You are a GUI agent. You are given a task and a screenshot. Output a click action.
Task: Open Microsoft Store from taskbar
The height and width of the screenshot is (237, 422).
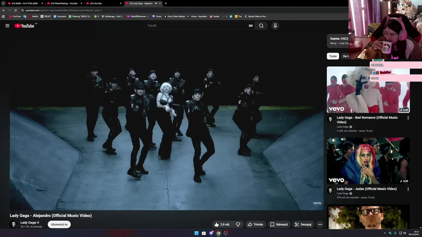coord(204,233)
